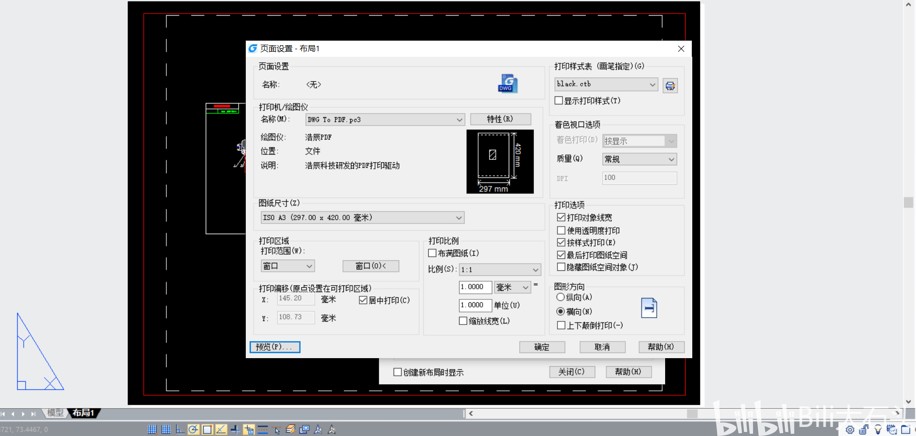This screenshot has height=436, width=916.
Task: Toggle object snap tracking icon in status bar
Action: [221, 429]
